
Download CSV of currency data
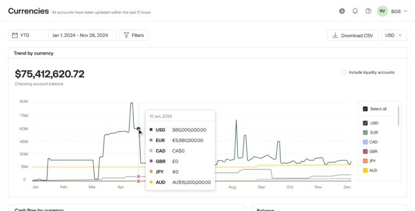[x=352, y=35]
